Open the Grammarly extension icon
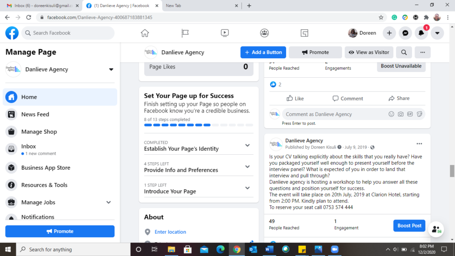Screen dimensions: 455x256 pos(395,17)
